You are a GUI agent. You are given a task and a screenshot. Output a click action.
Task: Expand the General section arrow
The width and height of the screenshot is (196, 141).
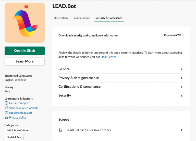click(182, 69)
